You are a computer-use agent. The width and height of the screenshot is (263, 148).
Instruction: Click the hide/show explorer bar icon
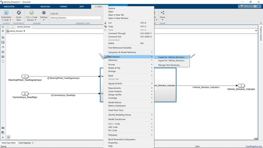3,31
